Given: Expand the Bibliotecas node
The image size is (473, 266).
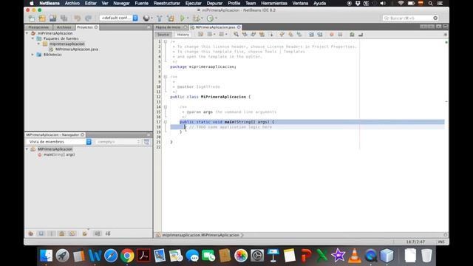Looking at the screenshot, I should 33,55.
